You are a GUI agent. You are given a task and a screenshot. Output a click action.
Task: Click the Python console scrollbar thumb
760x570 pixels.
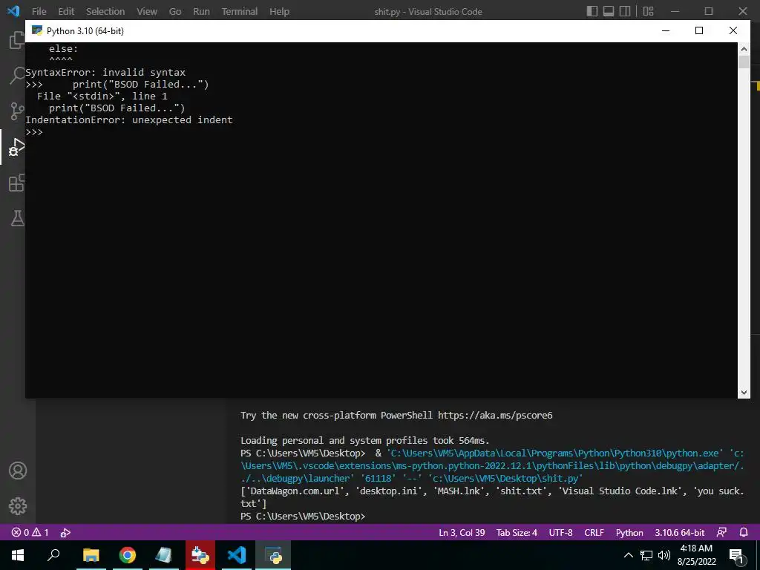[744, 62]
